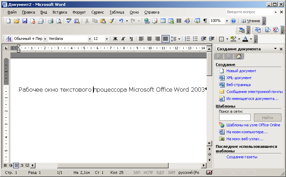Open style list Обычный + Пер dropdown
Image resolution: width=286 pixels, height=177 pixels.
point(45,39)
